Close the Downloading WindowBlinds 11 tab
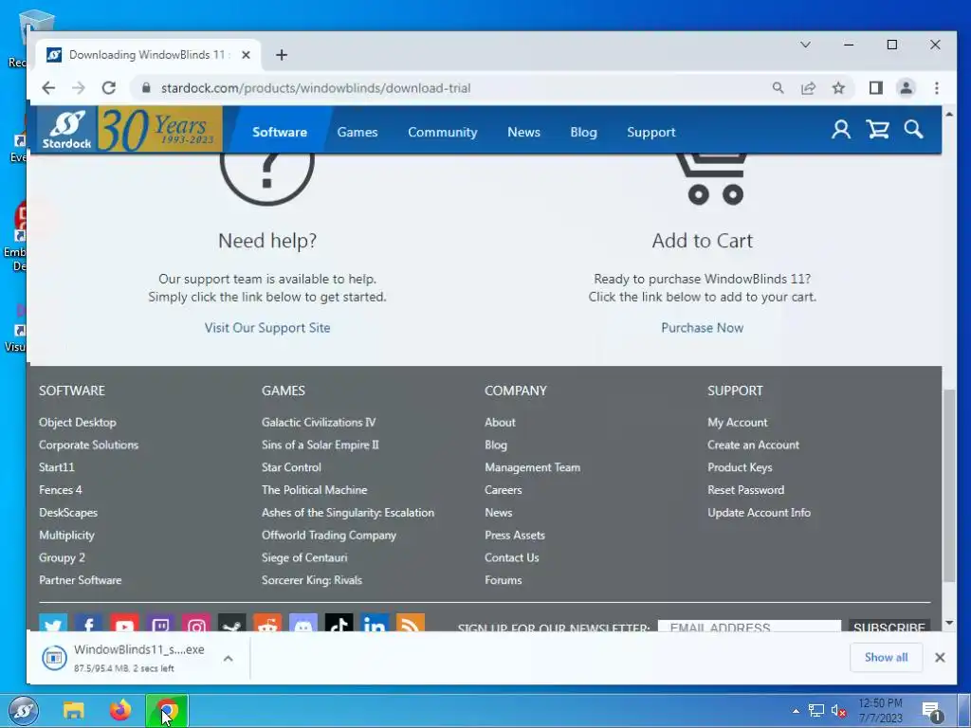The image size is (971, 728). tap(246, 55)
